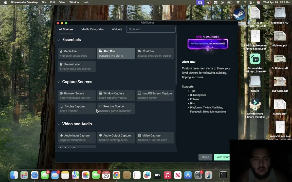This screenshot has height=182, width=292.
Task: Open Finder from the dock
Action: (x=14, y=175)
